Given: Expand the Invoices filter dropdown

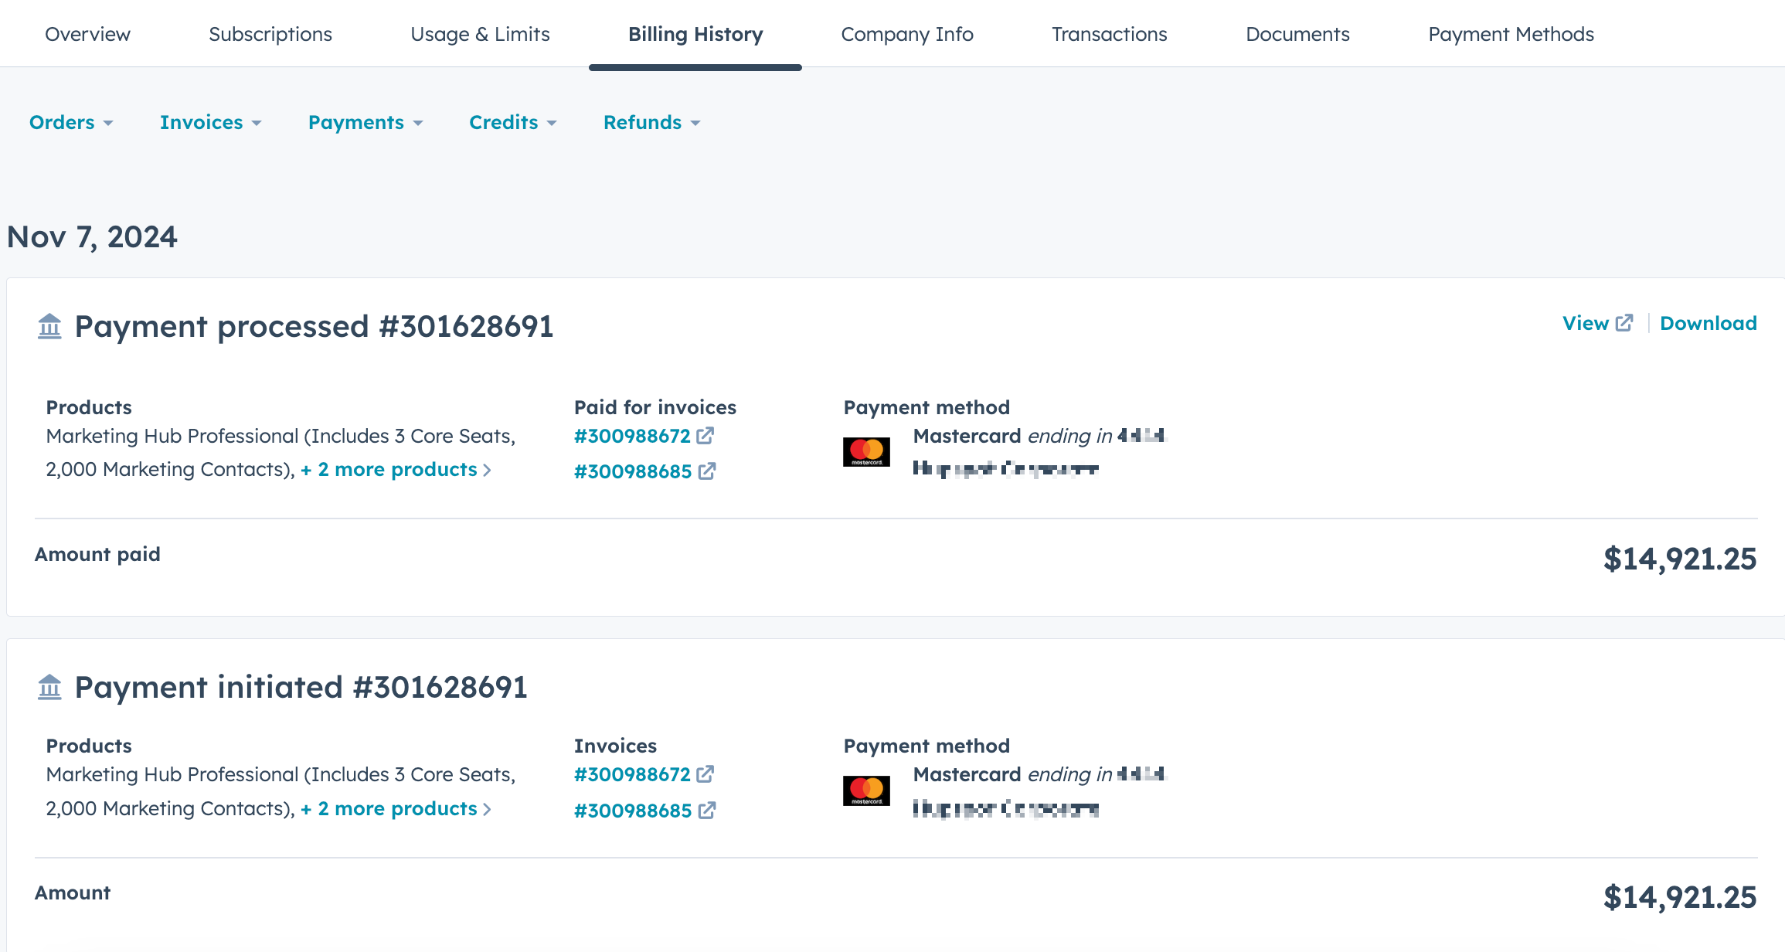Looking at the screenshot, I should 210,123.
